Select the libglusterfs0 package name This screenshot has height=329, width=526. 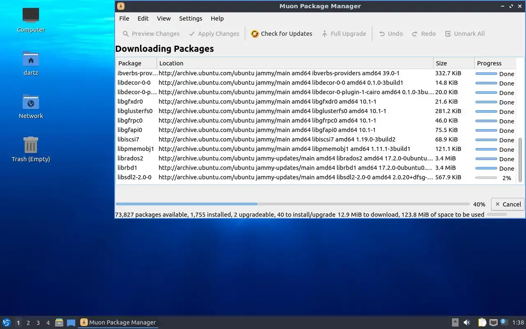(x=135, y=111)
